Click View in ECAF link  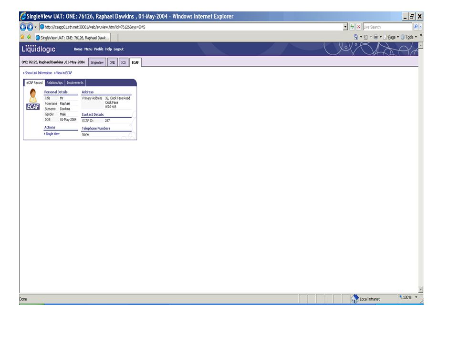click(x=63, y=73)
